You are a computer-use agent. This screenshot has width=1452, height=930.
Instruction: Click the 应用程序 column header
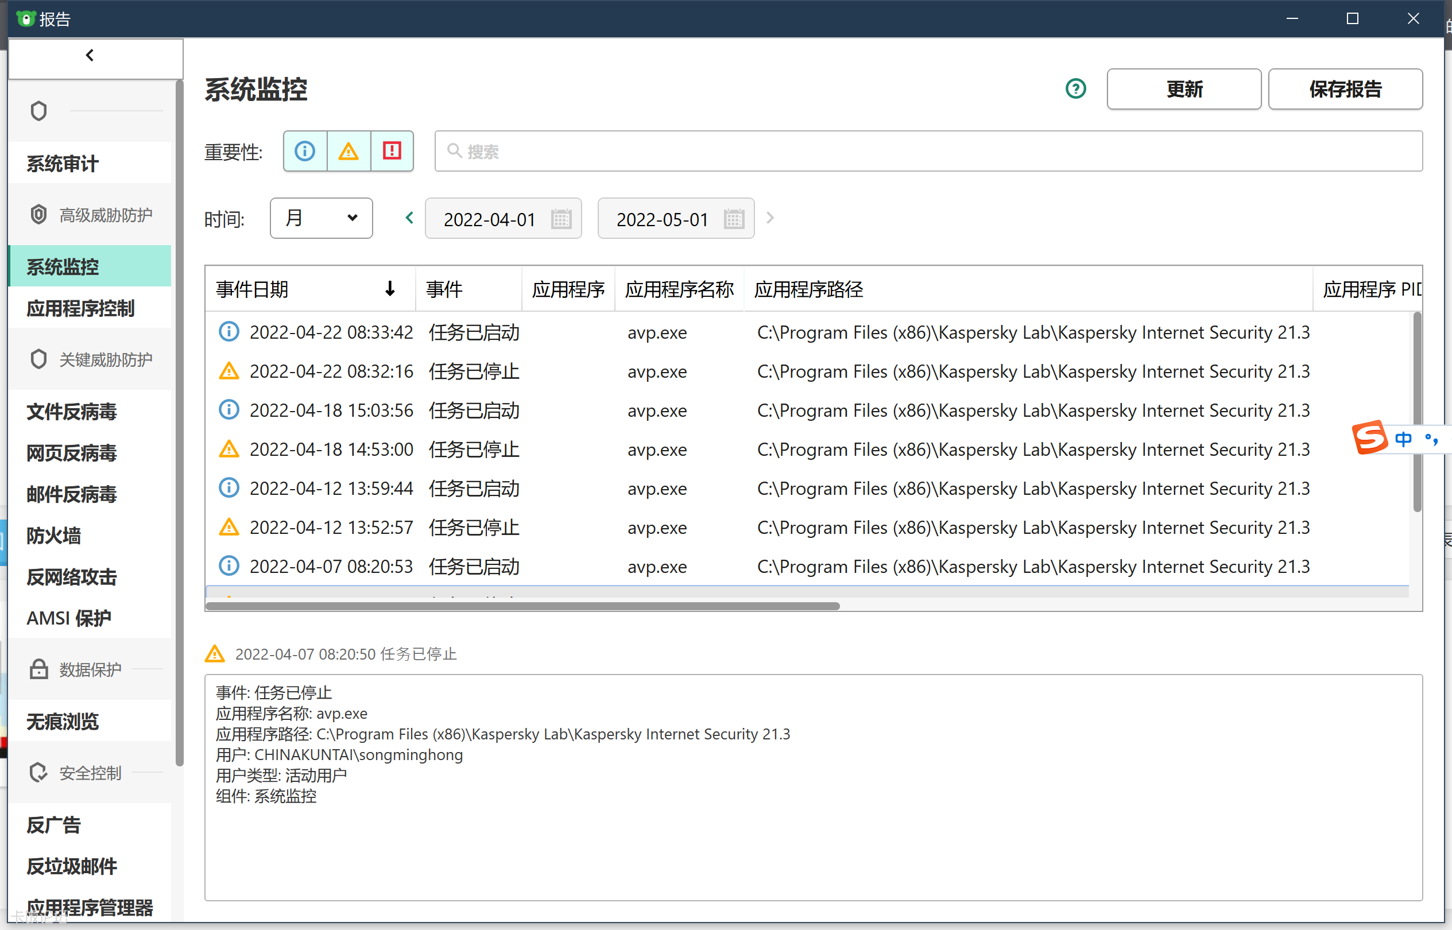(x=568, y=289)
